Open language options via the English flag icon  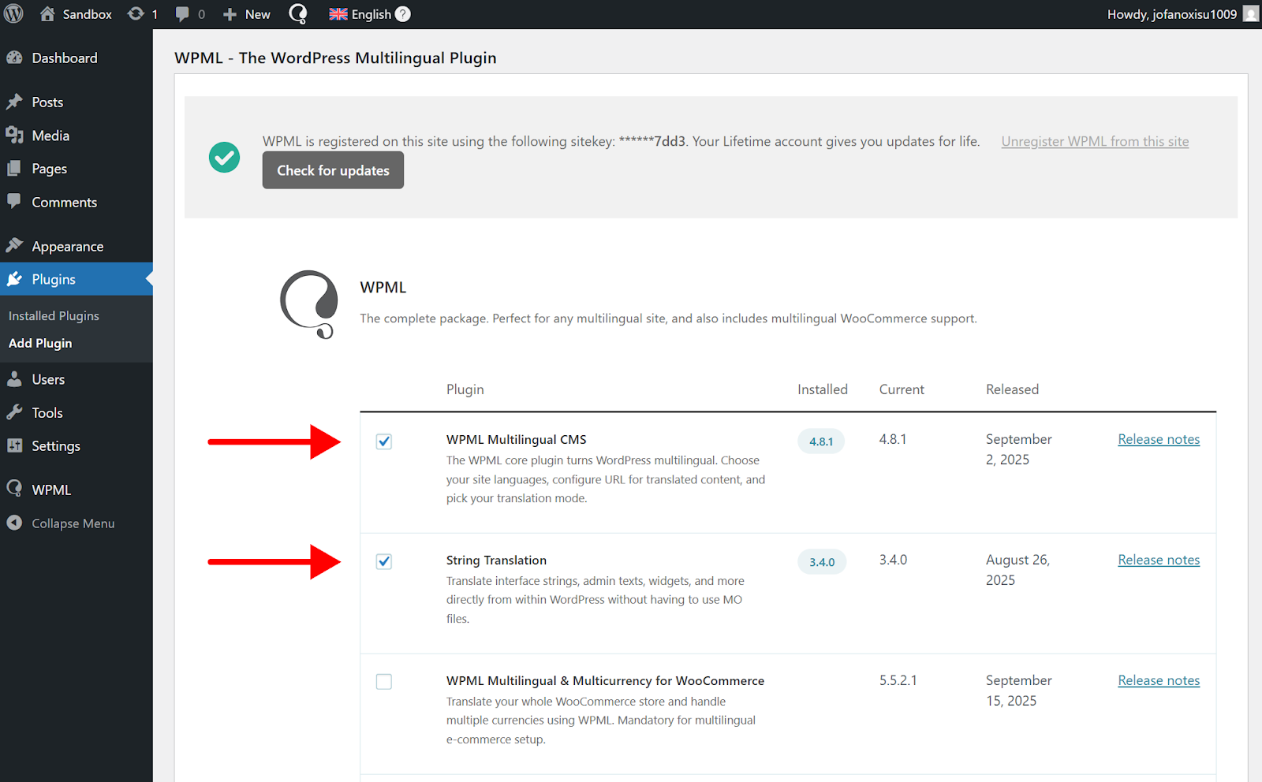[338, 13]
